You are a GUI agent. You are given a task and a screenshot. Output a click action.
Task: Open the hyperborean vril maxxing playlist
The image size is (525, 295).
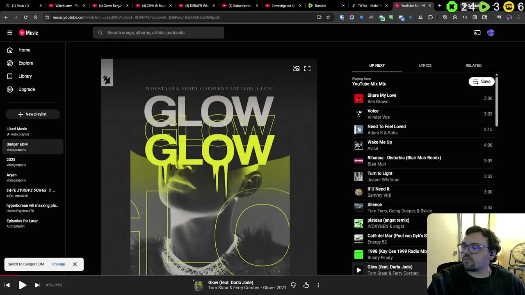pyautogui.click(x=33, y=208)
